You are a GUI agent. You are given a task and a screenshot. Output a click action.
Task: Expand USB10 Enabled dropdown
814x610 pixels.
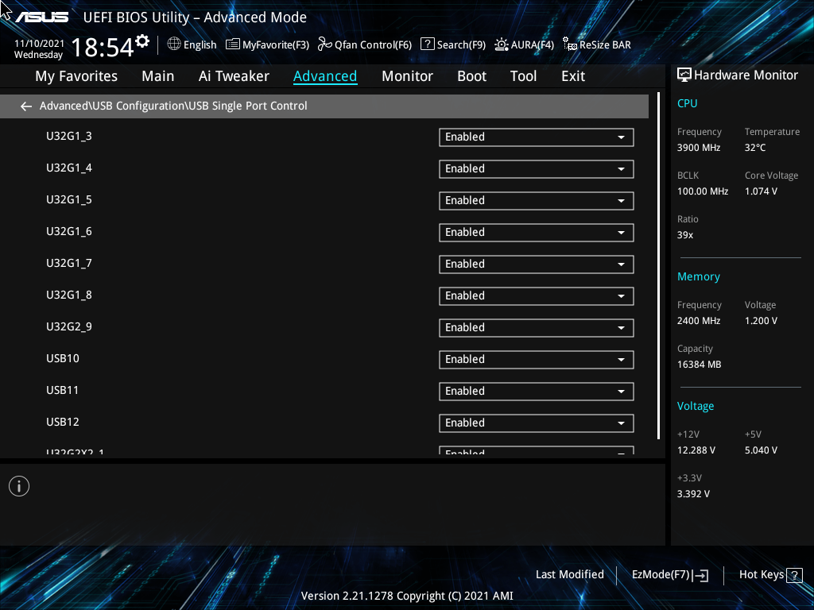point(537,360)
